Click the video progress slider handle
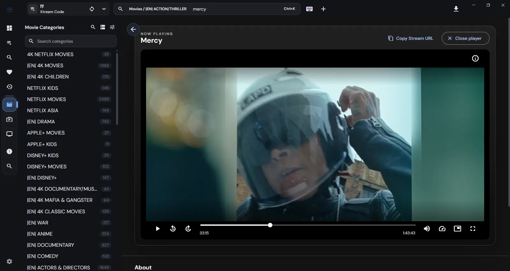The width and height of the screenshot is (510, 271). [270, 225]
